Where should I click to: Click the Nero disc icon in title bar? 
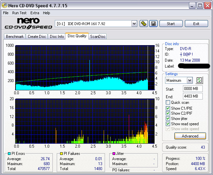pos(5,6)
